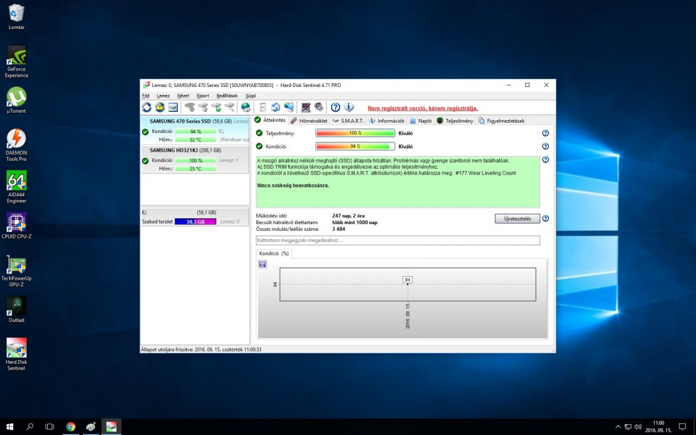Click the refresh icon with yellow warning triangle
The height and width of the screenshot is (435, 696).
pyautogui.click(x=159, y=107)
